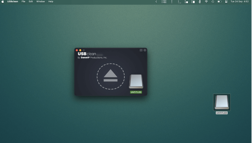The height and width of the screenshot is (143, 252).
Task: Click the RAM monitor menu bar icon
Action: coord(186,2)
